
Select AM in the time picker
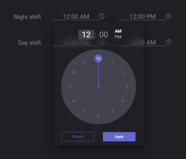coord(118,31)
